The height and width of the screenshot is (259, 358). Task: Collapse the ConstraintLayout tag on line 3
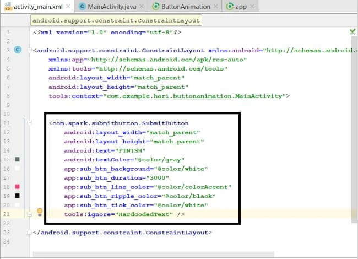29,50
